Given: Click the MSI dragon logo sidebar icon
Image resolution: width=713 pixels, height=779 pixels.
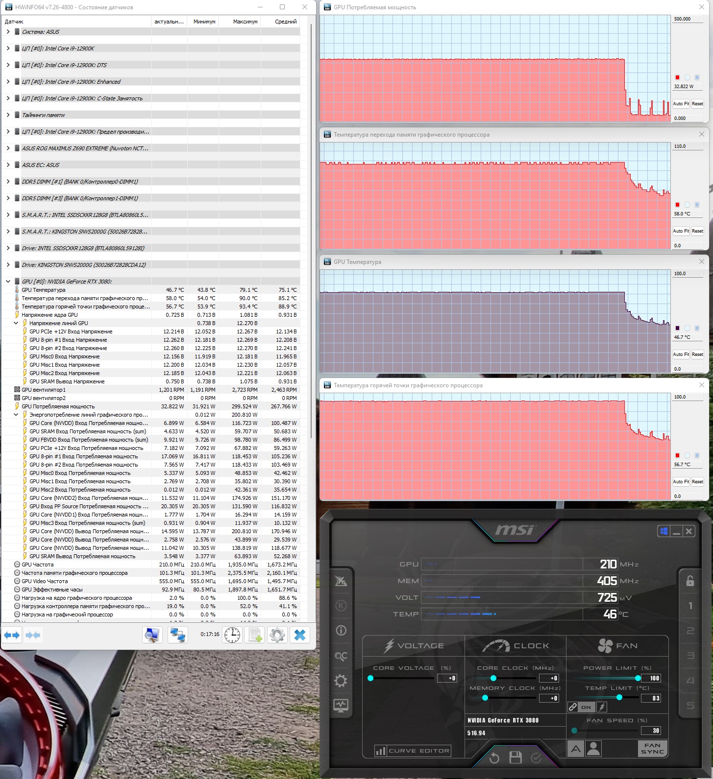Looking at the screenshot, I should click(341, 581).
